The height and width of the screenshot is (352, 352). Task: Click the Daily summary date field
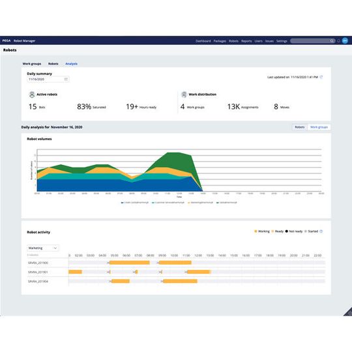48,80
